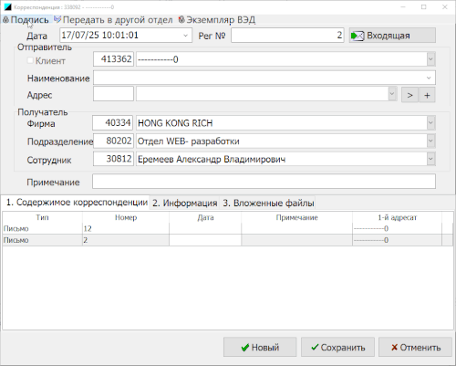This screenshot has height=366, width=456.
Task: Minimize the Корреспонденция window
Action: (403, 7)
